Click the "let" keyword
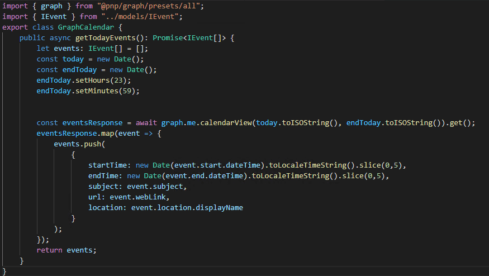Screen dimensions: 489x276 click(x=43, y=49)
